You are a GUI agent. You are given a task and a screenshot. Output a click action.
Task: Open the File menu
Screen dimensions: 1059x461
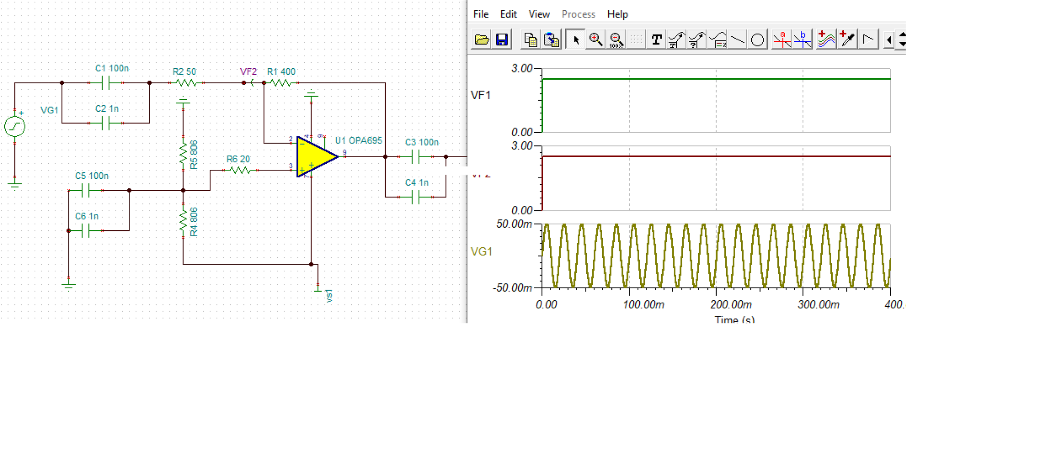[481, 14]
